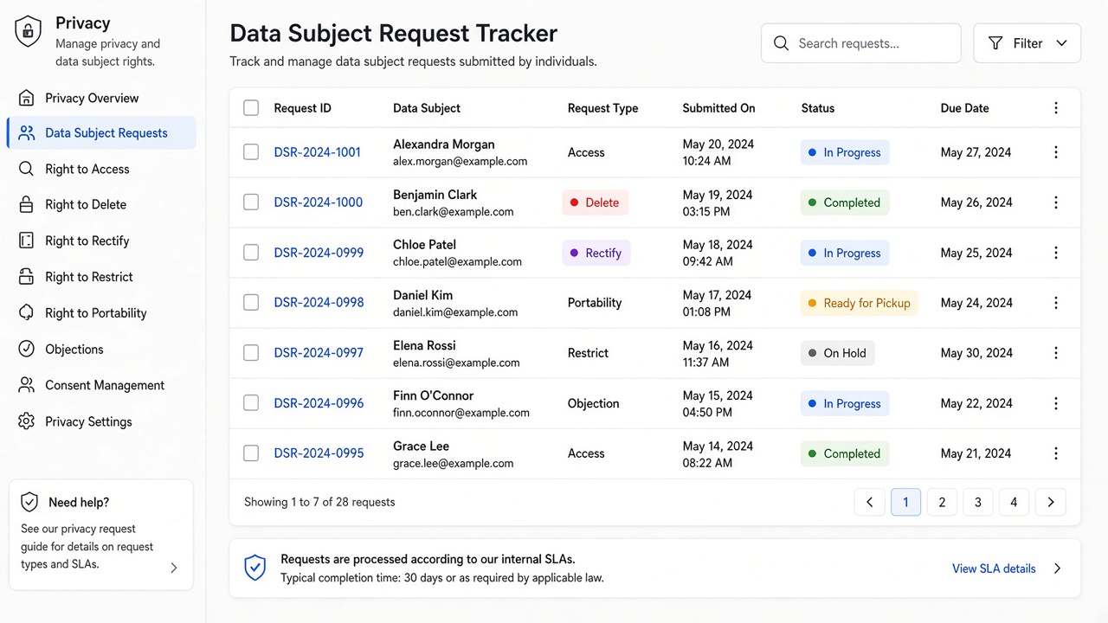The width and height of the screenshot is (1108, 623).
Task: Jump to page 3 of requests
Action: [978, 502]
